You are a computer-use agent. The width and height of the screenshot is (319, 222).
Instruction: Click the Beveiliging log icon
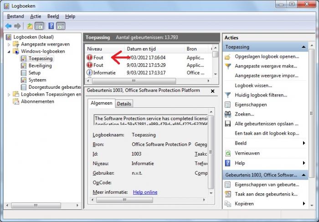24,66
